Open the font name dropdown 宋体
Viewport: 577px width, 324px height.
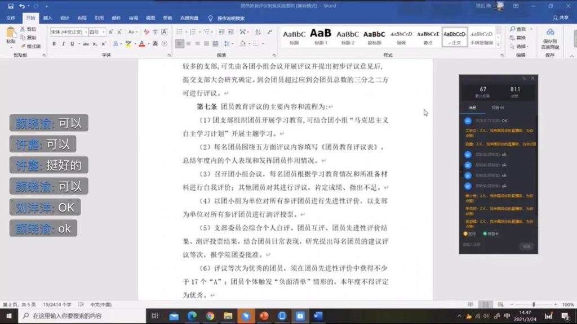[68, 32]
